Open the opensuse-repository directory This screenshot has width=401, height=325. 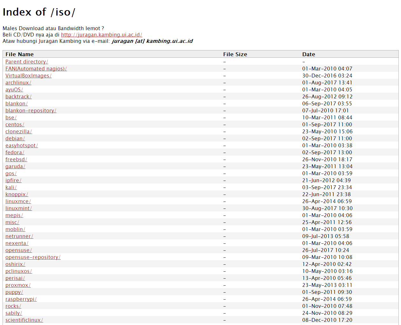(x=33, y=257)
